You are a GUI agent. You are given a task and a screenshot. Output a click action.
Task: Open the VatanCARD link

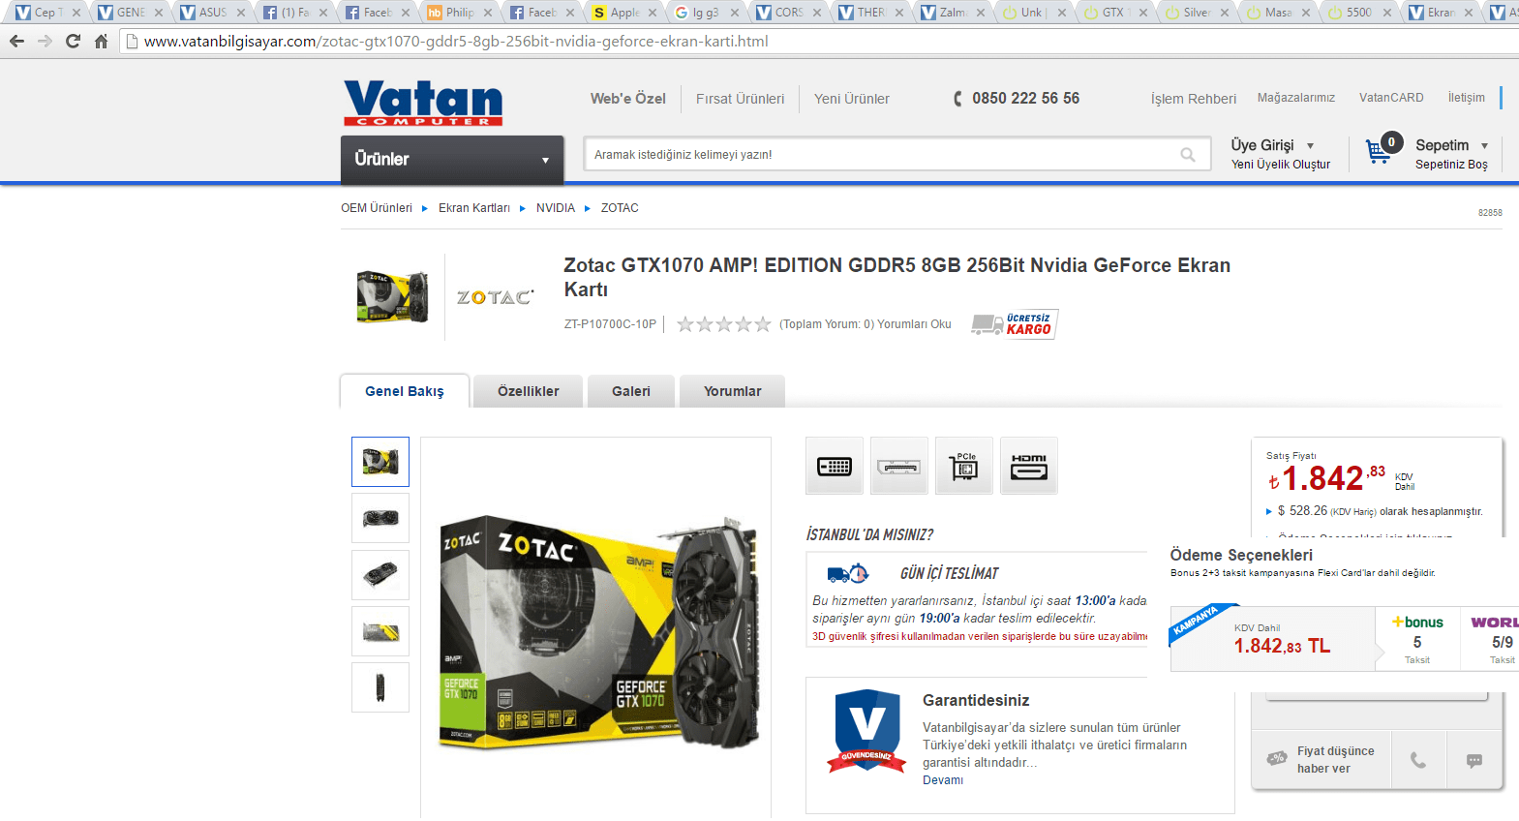[x=1391, y=98]
